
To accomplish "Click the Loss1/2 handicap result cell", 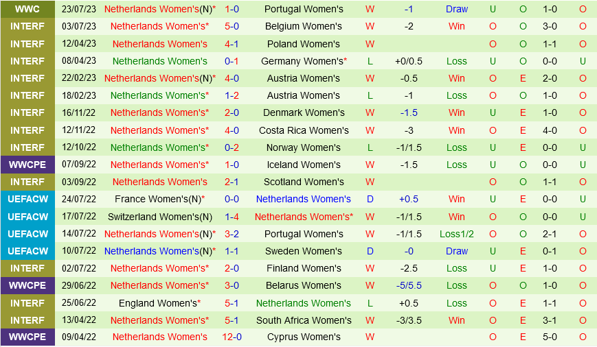I will tap(456, 234).
